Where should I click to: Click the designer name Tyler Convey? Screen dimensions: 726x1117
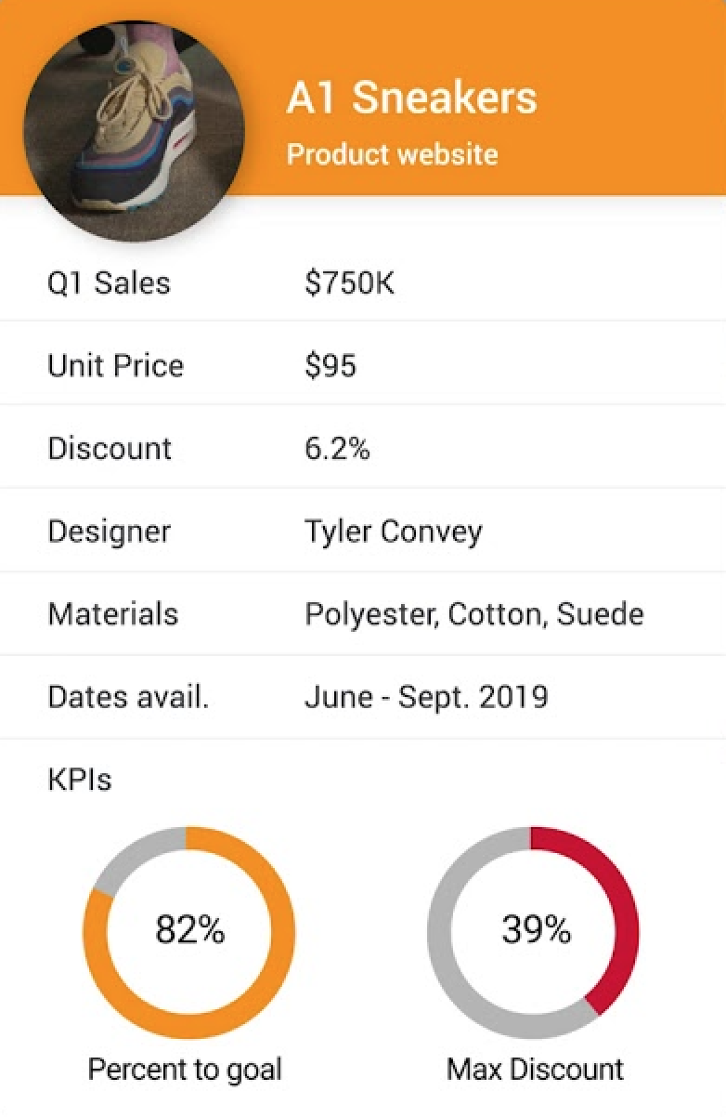point(393,532)
